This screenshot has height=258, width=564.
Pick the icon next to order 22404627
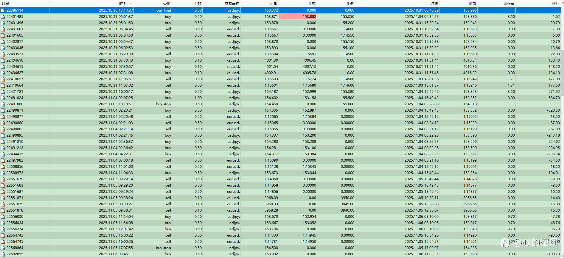(x=3, y=73)
